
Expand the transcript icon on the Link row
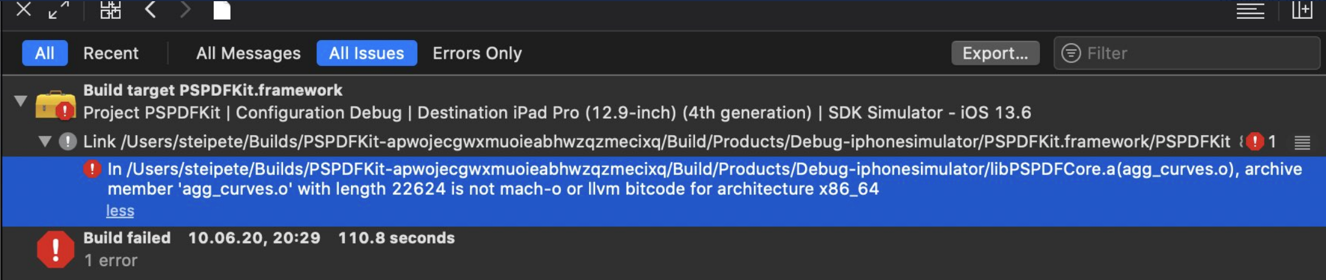tap(1302, 142)
